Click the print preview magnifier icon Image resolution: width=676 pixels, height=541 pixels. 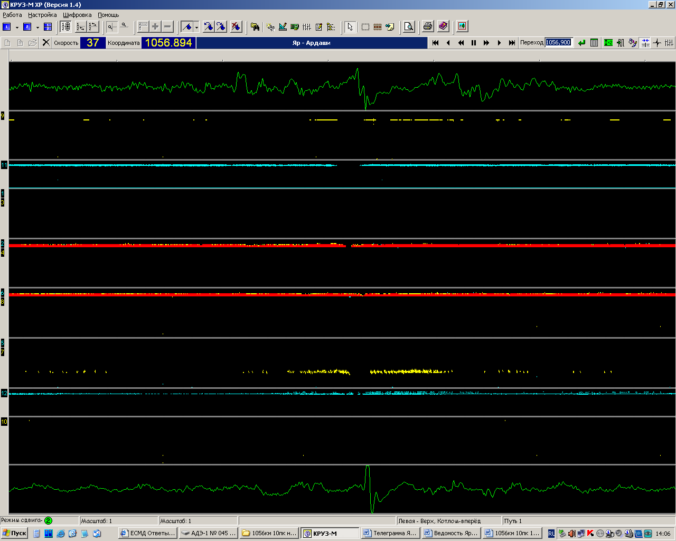point(409,26)
